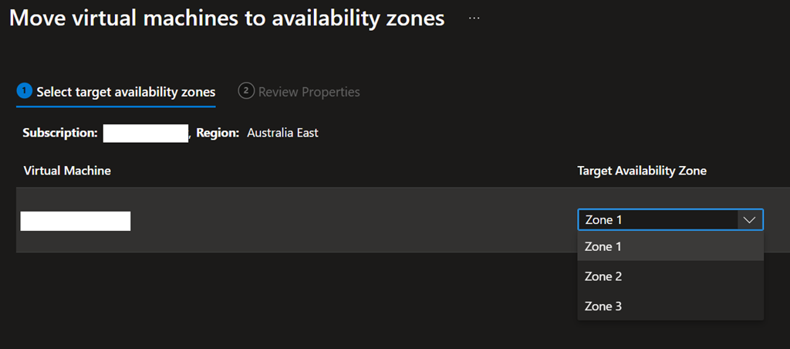The image size is (790, 349).
Task: Open the ellipsis more options menu
Action: click(x=474, y=19)
